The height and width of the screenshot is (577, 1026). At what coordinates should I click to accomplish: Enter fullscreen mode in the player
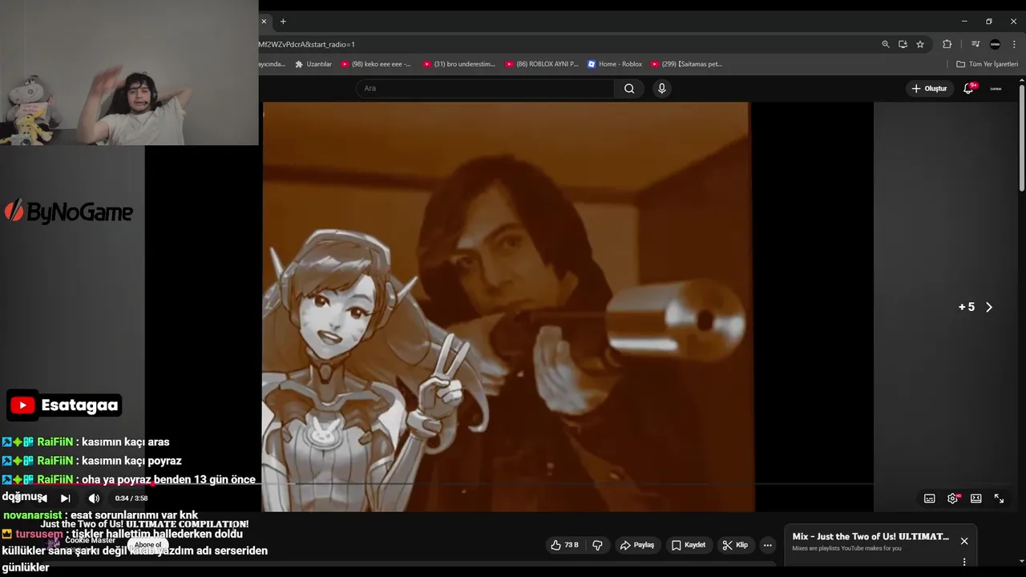coord(1000,498)
